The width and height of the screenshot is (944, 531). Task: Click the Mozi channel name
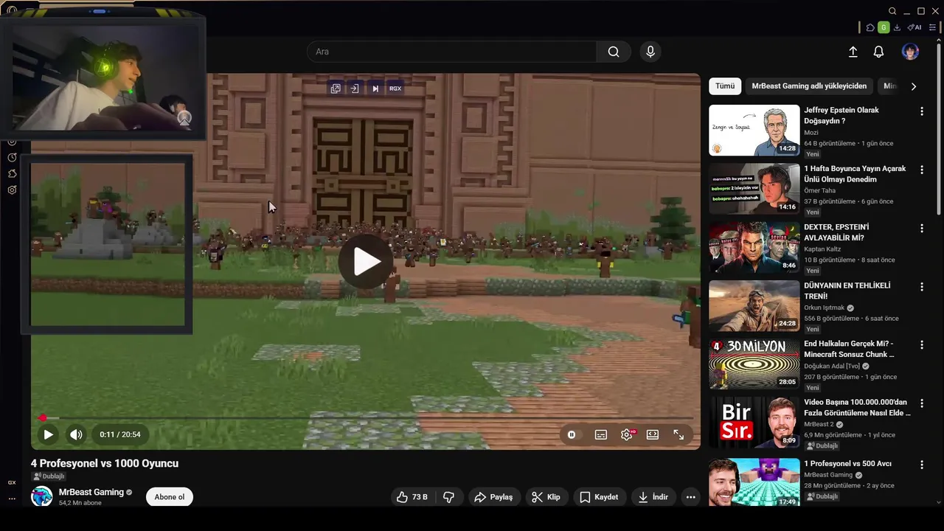[x=811, y=133]
